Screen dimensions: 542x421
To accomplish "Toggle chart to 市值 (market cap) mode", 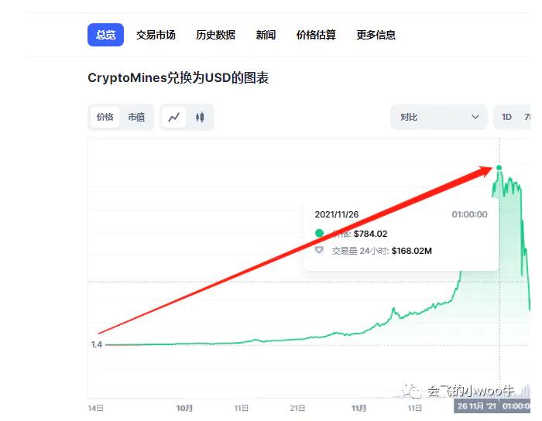I will pos(136,117).
